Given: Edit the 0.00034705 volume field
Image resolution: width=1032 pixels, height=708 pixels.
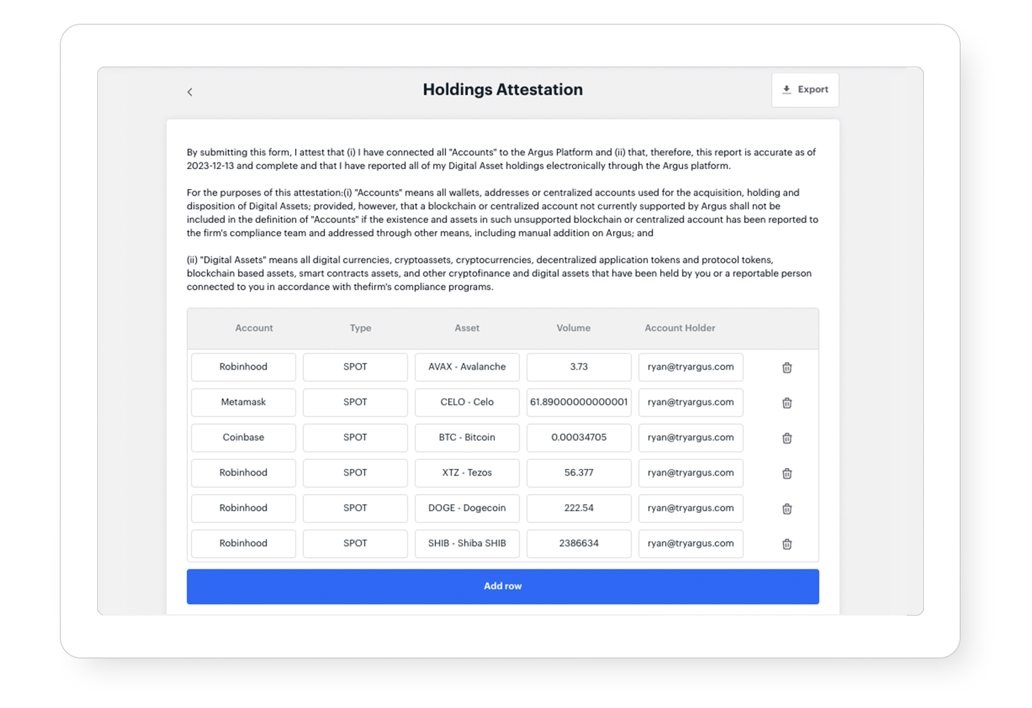Looking at the screenshot, I should pos(579,438).
